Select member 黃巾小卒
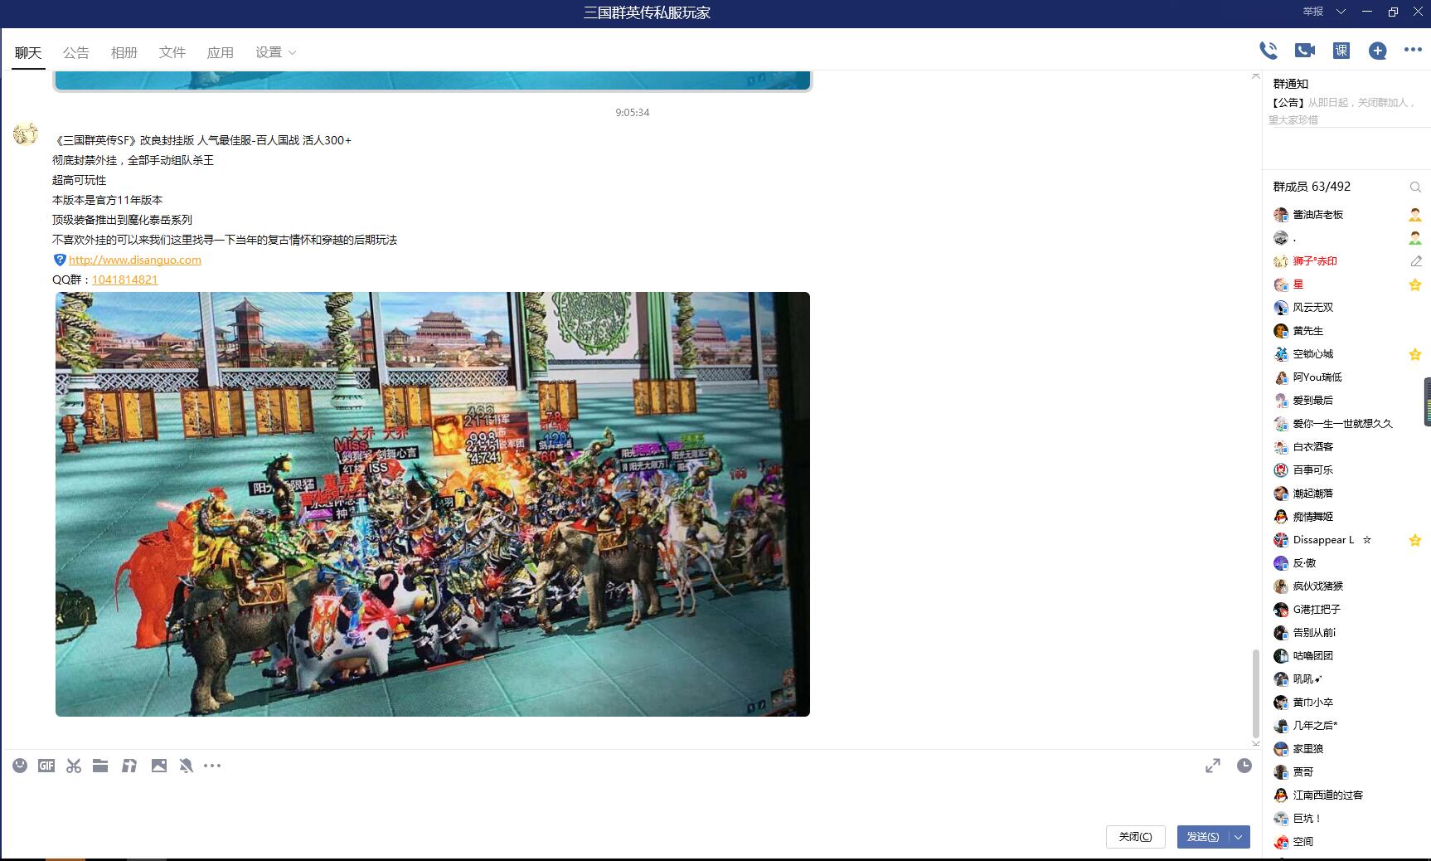 click(1312, 703)
